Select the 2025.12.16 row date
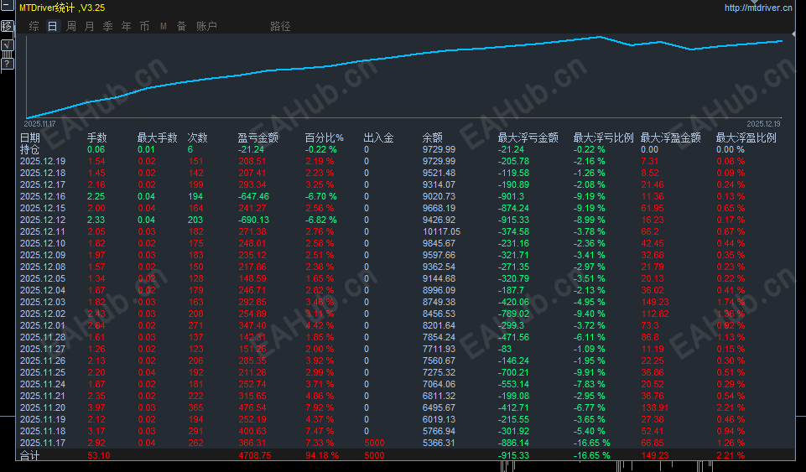The height and width of the screenshot is (472, 806). tap(43, 196)
